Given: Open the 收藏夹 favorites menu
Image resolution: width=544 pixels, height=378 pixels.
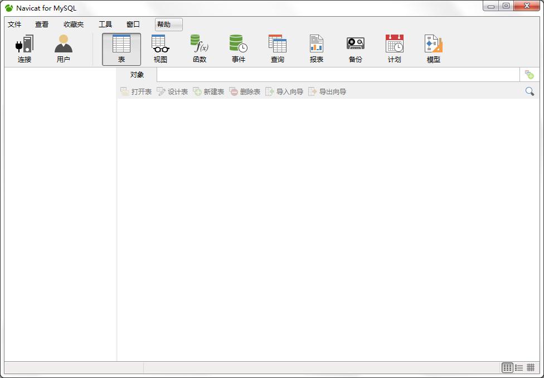Looking at the screenshot, I should pos(74,25).
